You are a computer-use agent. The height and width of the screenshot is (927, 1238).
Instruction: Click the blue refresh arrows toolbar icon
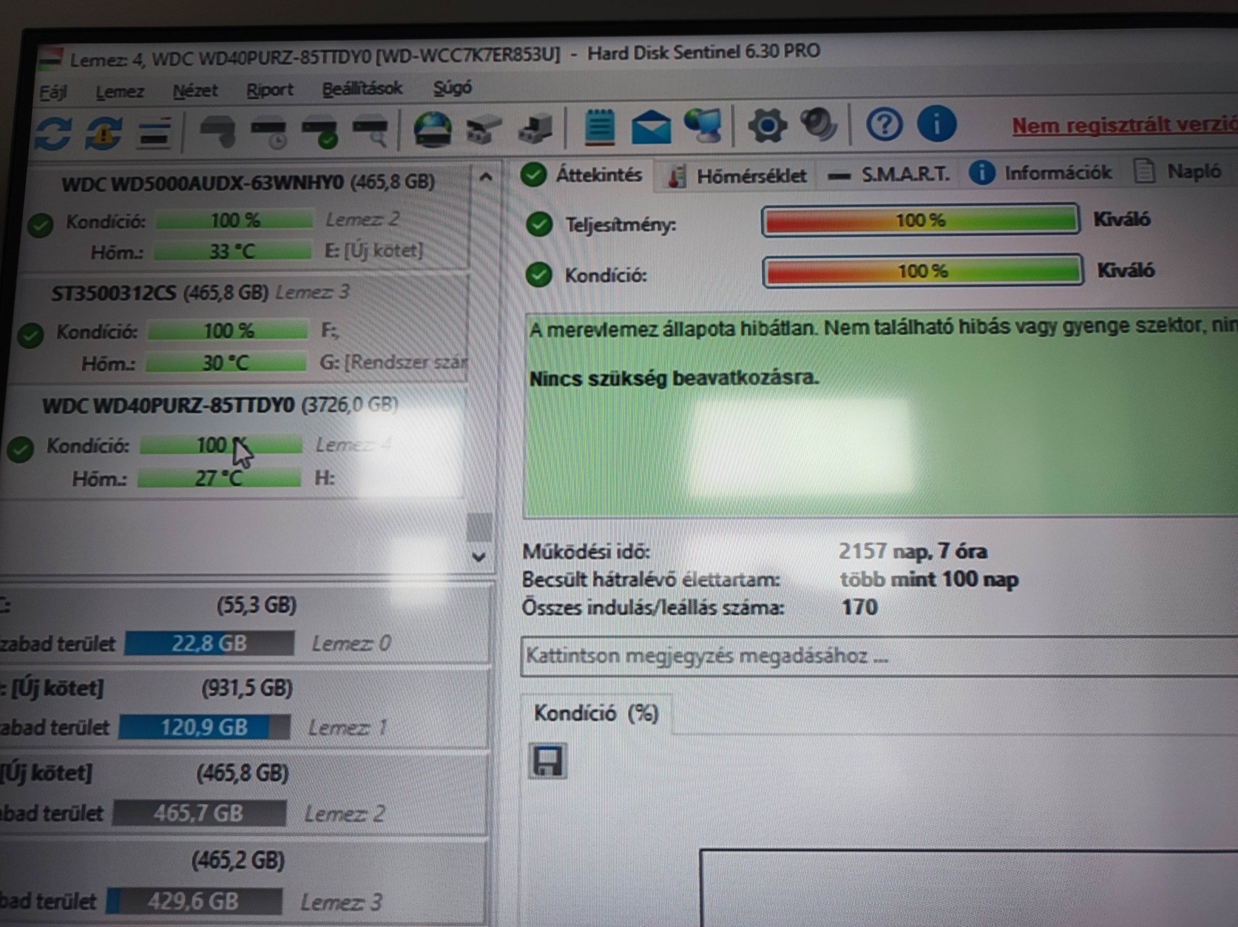coord(53,133)
